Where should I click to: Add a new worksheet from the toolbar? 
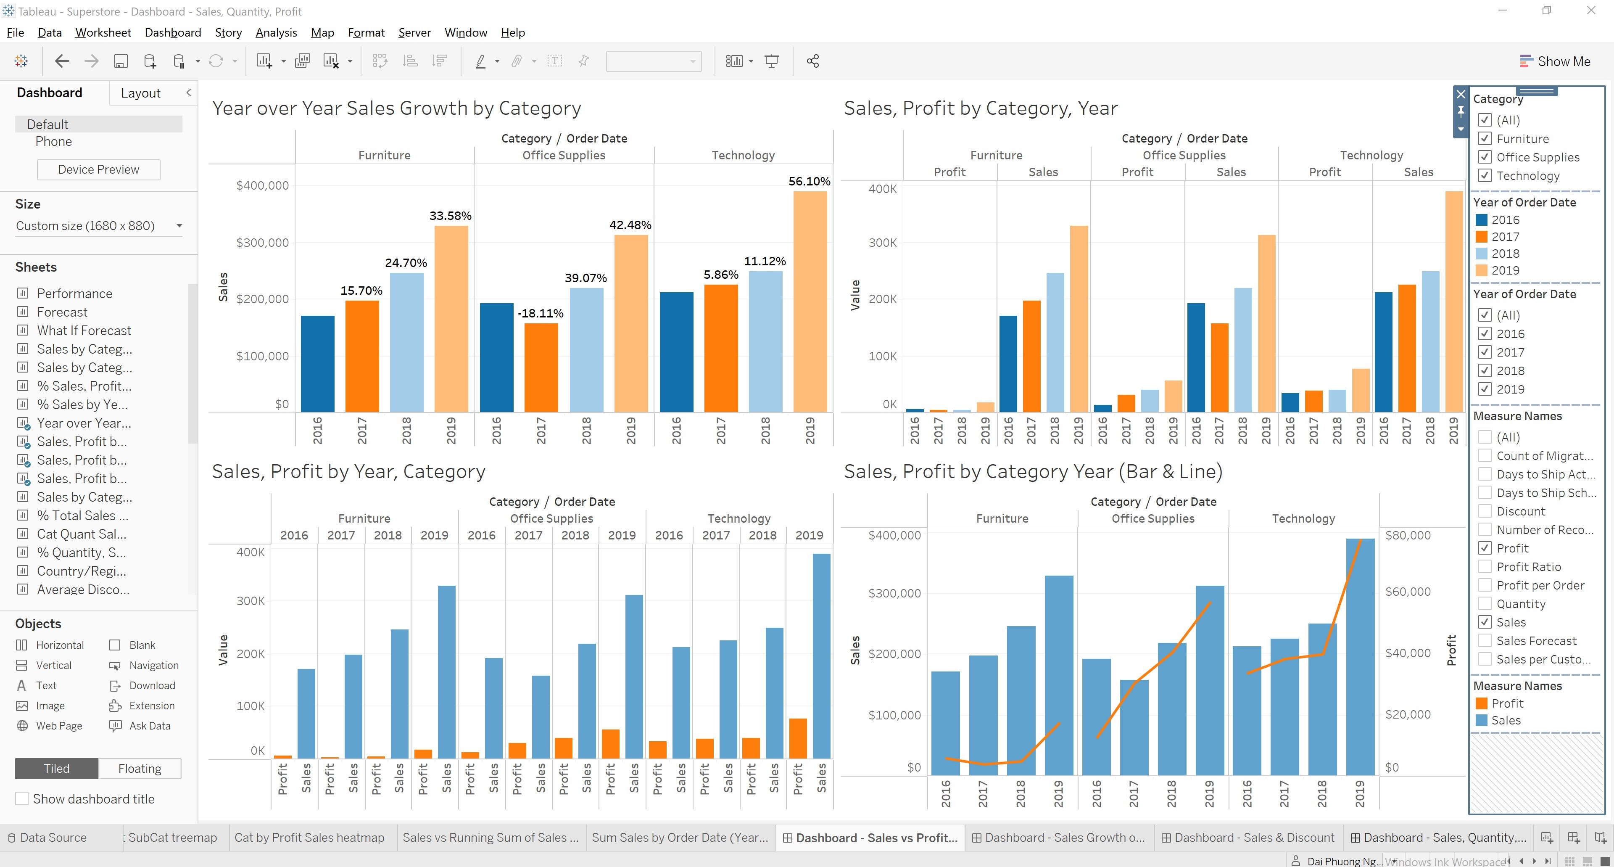click(x=264, y=60)
